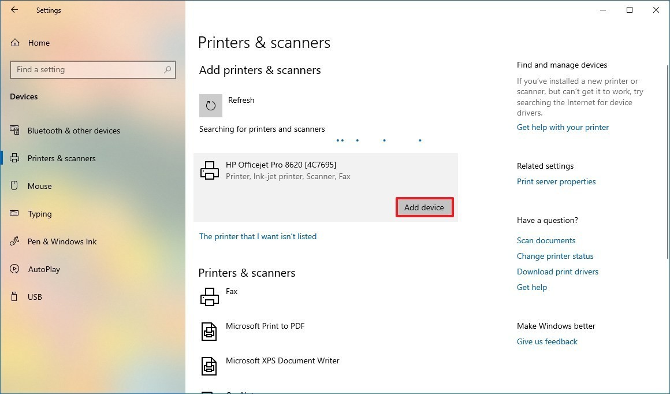Select Microsoft Print to PDF icon
Screen dimensions: 670x394
point(209,332)
